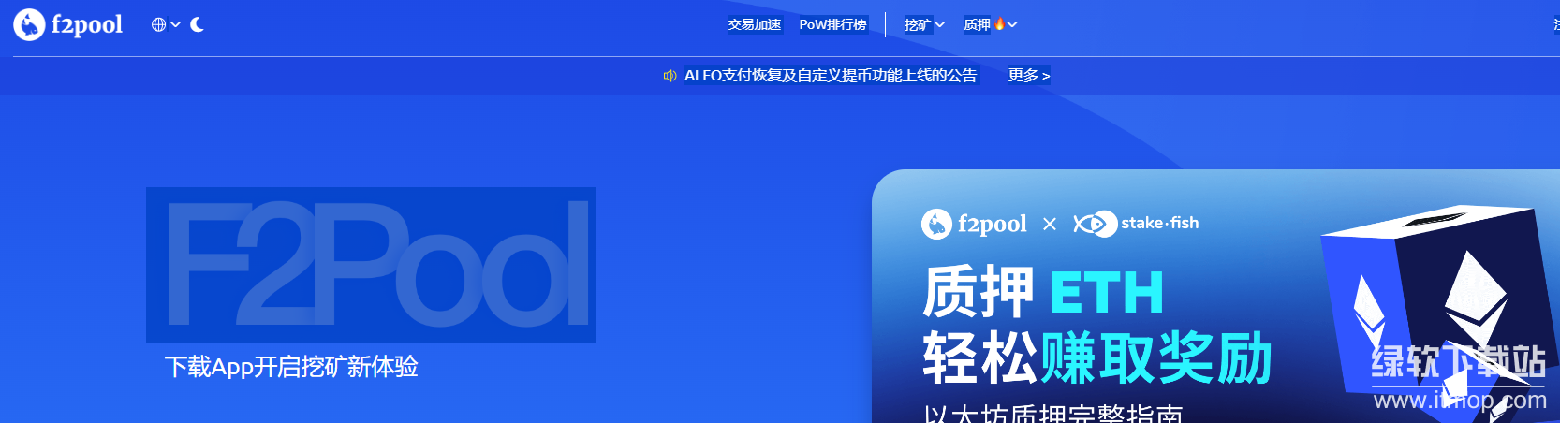The width and height of the screenshot is (1560, 423).
Task: Click the 质押 ETH banner headline
Action: pyautogui.click(x=1043, y=292)
